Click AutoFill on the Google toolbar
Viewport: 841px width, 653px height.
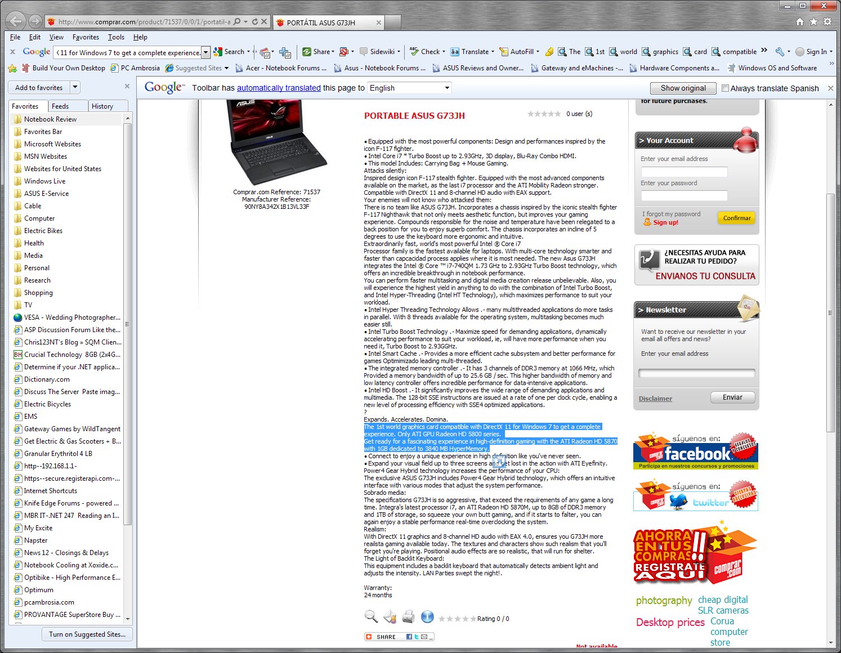pyautogui.click(x=517, y=52)
